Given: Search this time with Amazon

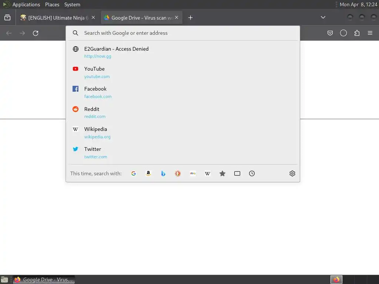Looking at the screenshot, I should point(148,173).
